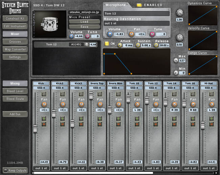
Task: Open the Bleed Level tab
Action: click(x=15, y=91)
